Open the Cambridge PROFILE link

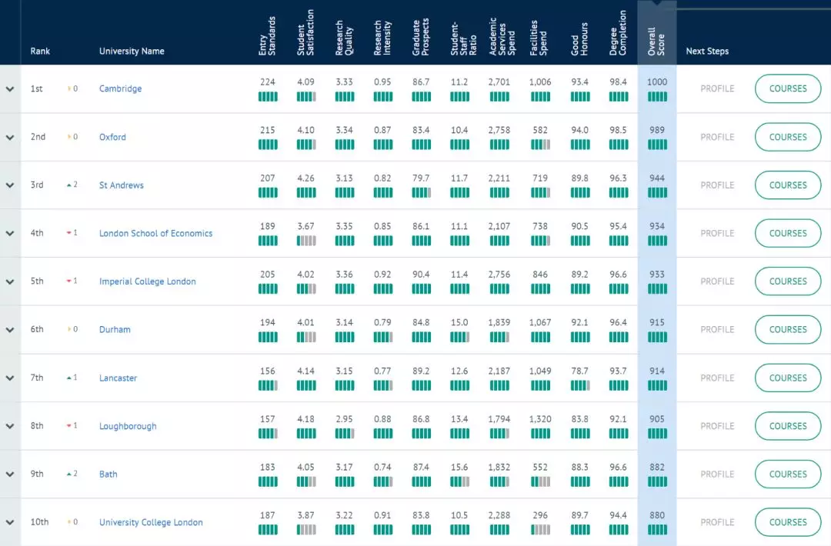(717, 88)
